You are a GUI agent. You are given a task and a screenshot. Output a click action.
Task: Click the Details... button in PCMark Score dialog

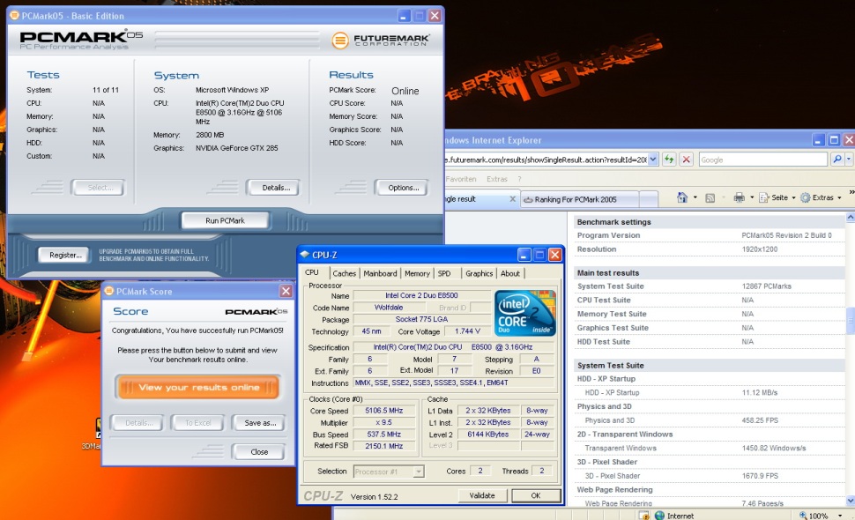click(x=138, y=422)
